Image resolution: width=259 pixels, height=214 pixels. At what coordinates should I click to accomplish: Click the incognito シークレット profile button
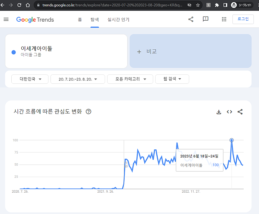[x=241, y=5]
